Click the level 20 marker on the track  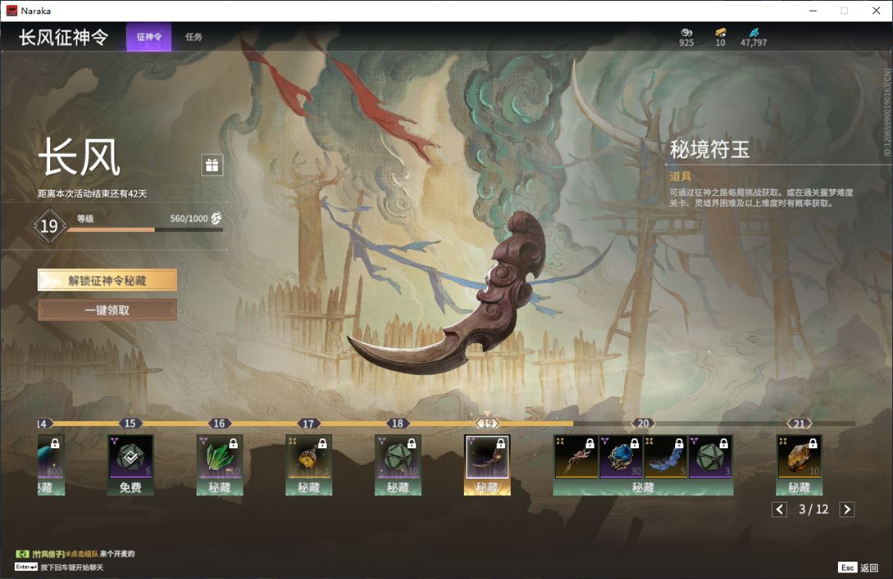pyautogui.click(x=643, y=423)
